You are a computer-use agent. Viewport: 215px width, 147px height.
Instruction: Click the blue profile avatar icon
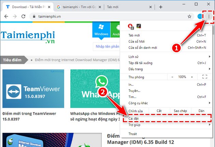(200, 16)
